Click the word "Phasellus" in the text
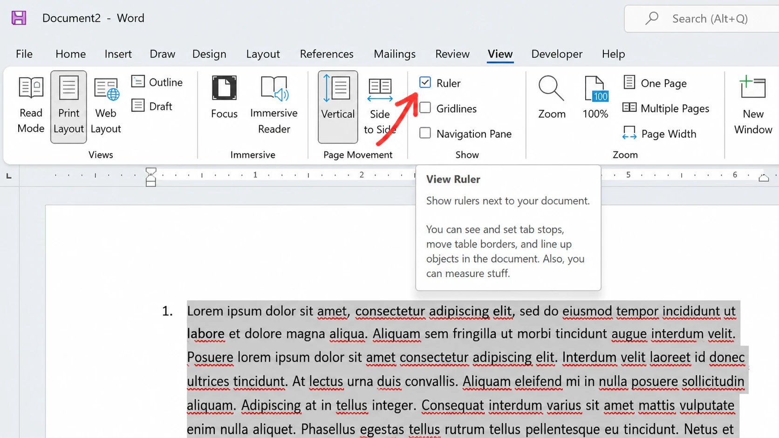Image resolution: width=779 pixels, height=438 pixels. coord(328,429)
